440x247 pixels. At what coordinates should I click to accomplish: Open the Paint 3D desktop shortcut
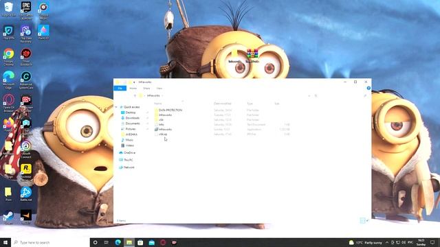[43, 32]
